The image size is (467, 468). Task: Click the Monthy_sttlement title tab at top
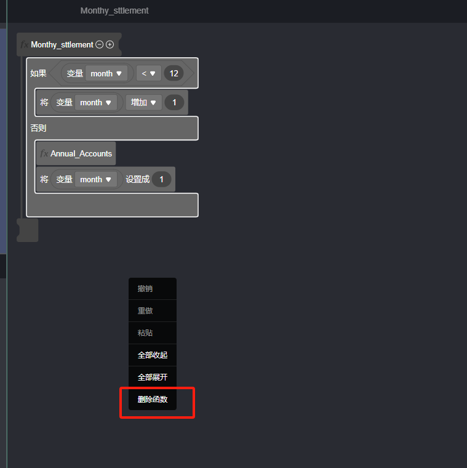(x=114, y=10)
